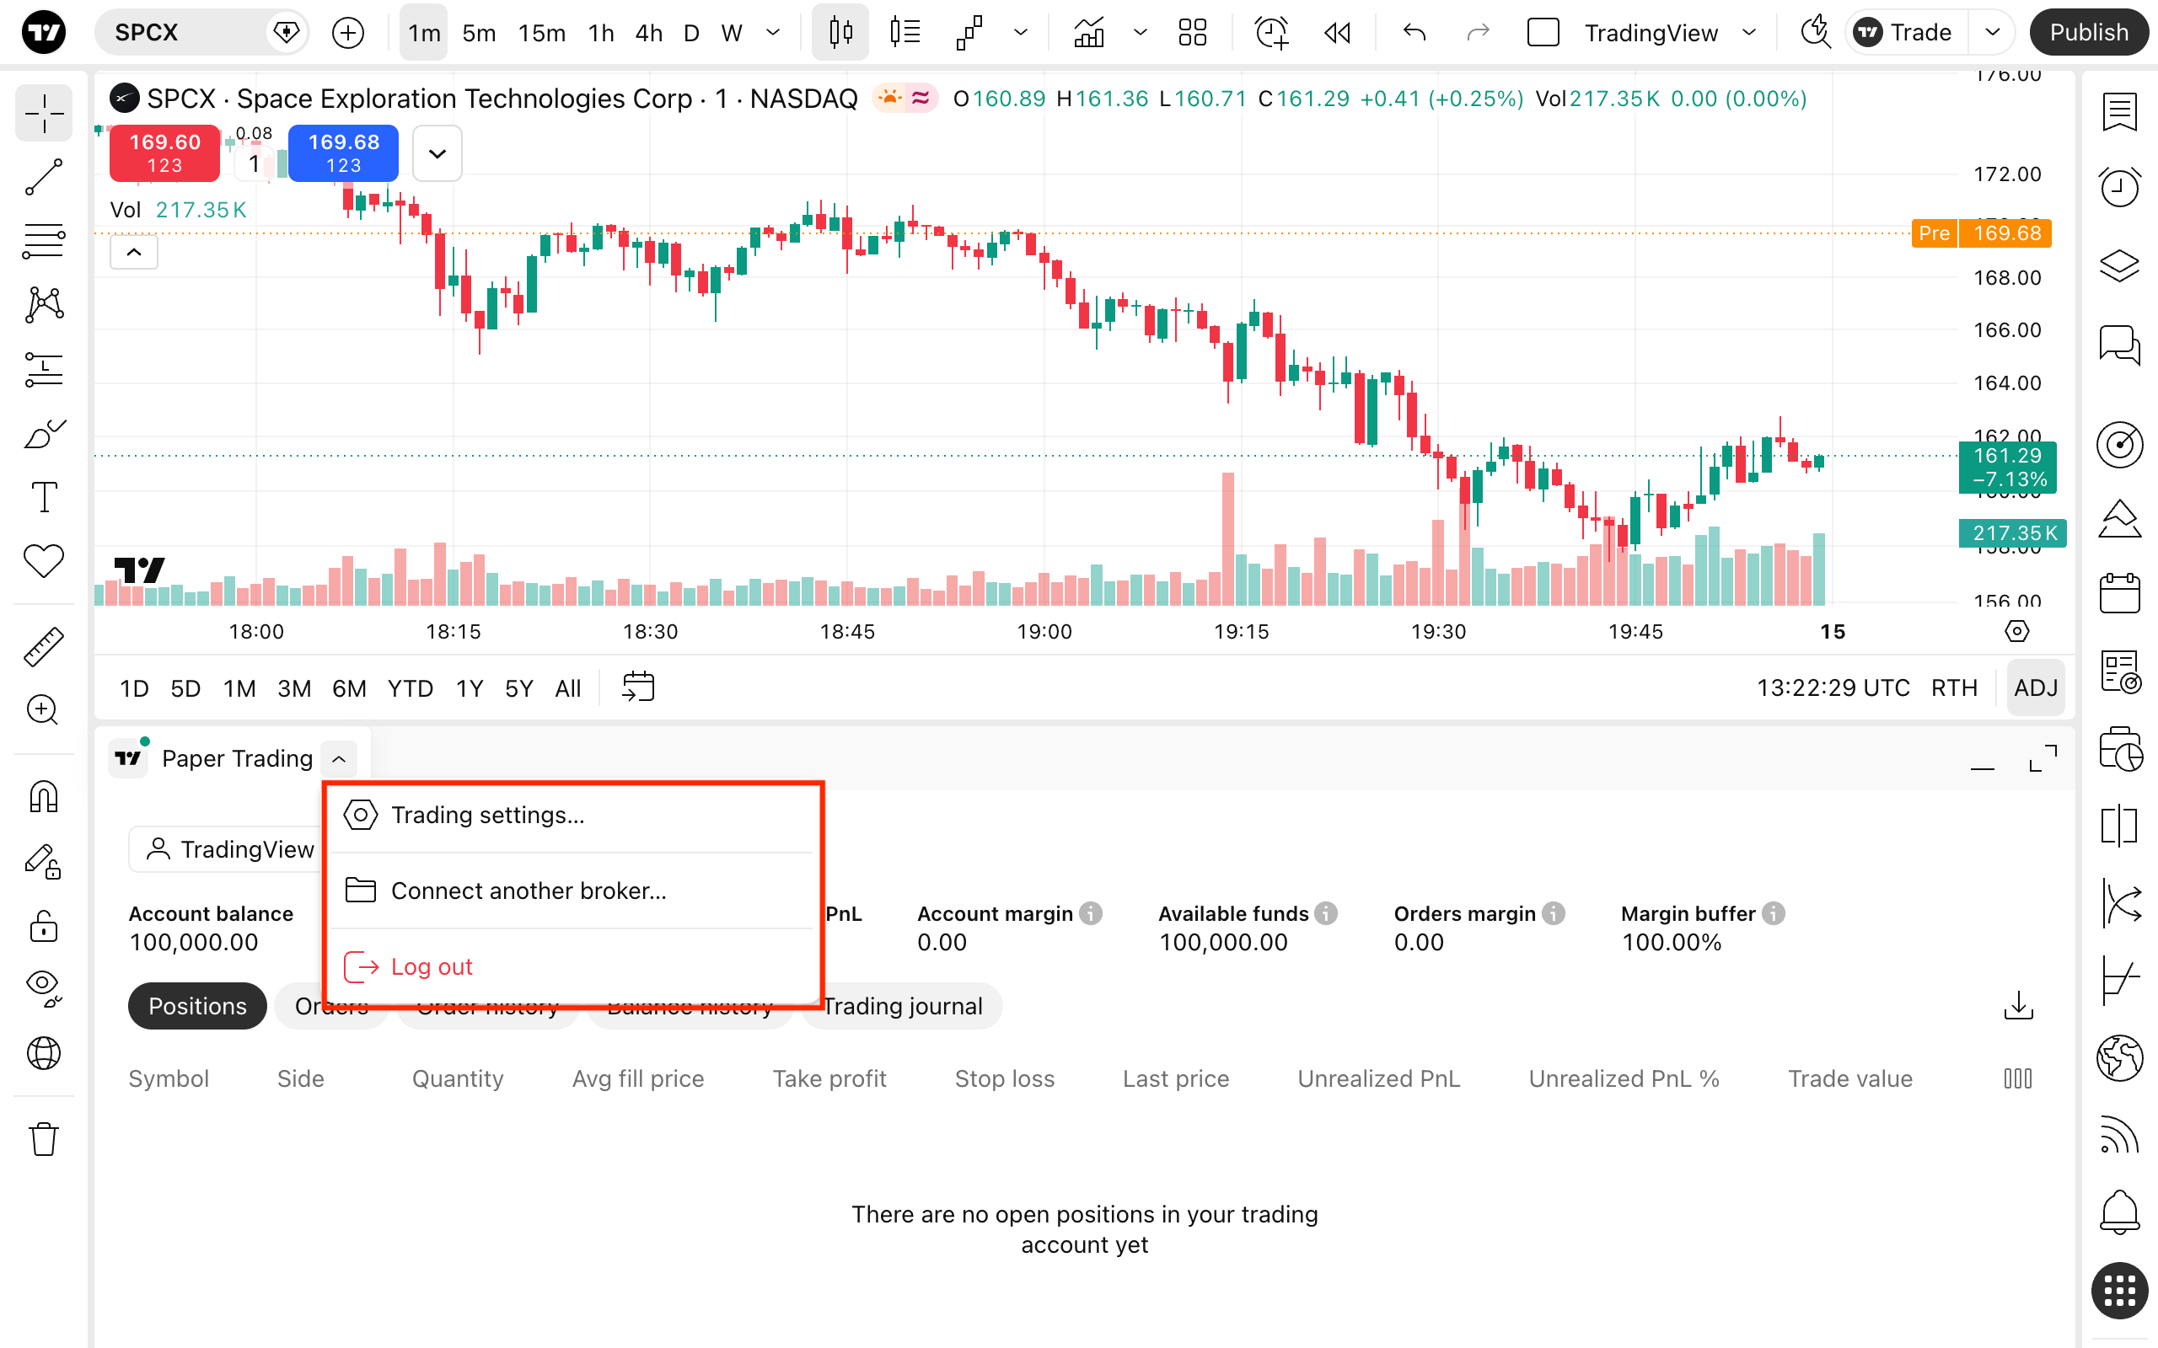The image size is (2158, 1348).
Task: Open the bar replay tool
Action: pyautogui.click(x=1337, y=33)
